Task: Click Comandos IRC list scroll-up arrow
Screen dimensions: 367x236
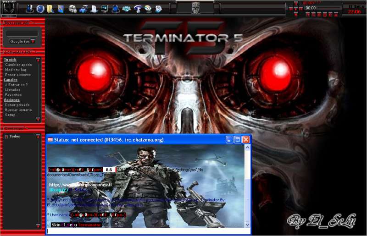Action: 38,60
